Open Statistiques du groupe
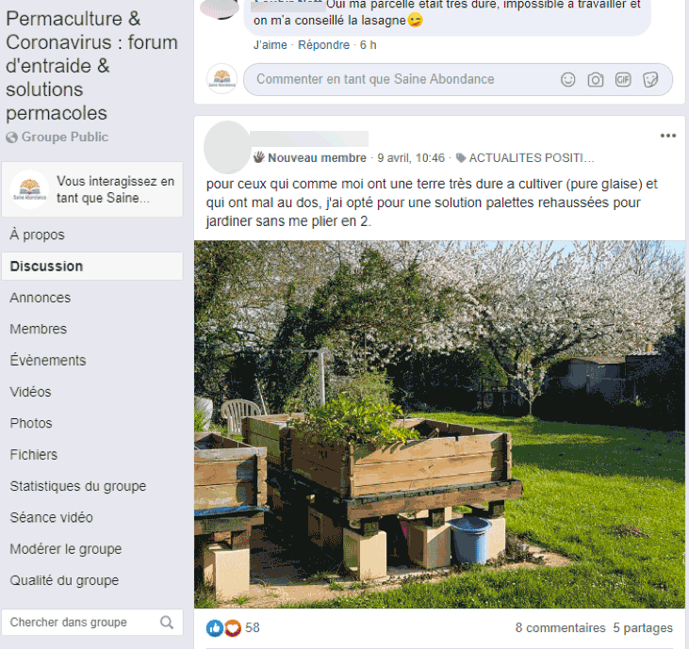Image resolution: width=689 pixels, height=649 pixels. coord(78,486)
